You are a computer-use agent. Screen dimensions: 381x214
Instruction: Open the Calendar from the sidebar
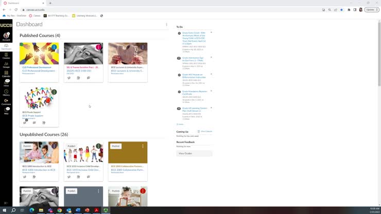pyautogui.click(x=6, y=74)
